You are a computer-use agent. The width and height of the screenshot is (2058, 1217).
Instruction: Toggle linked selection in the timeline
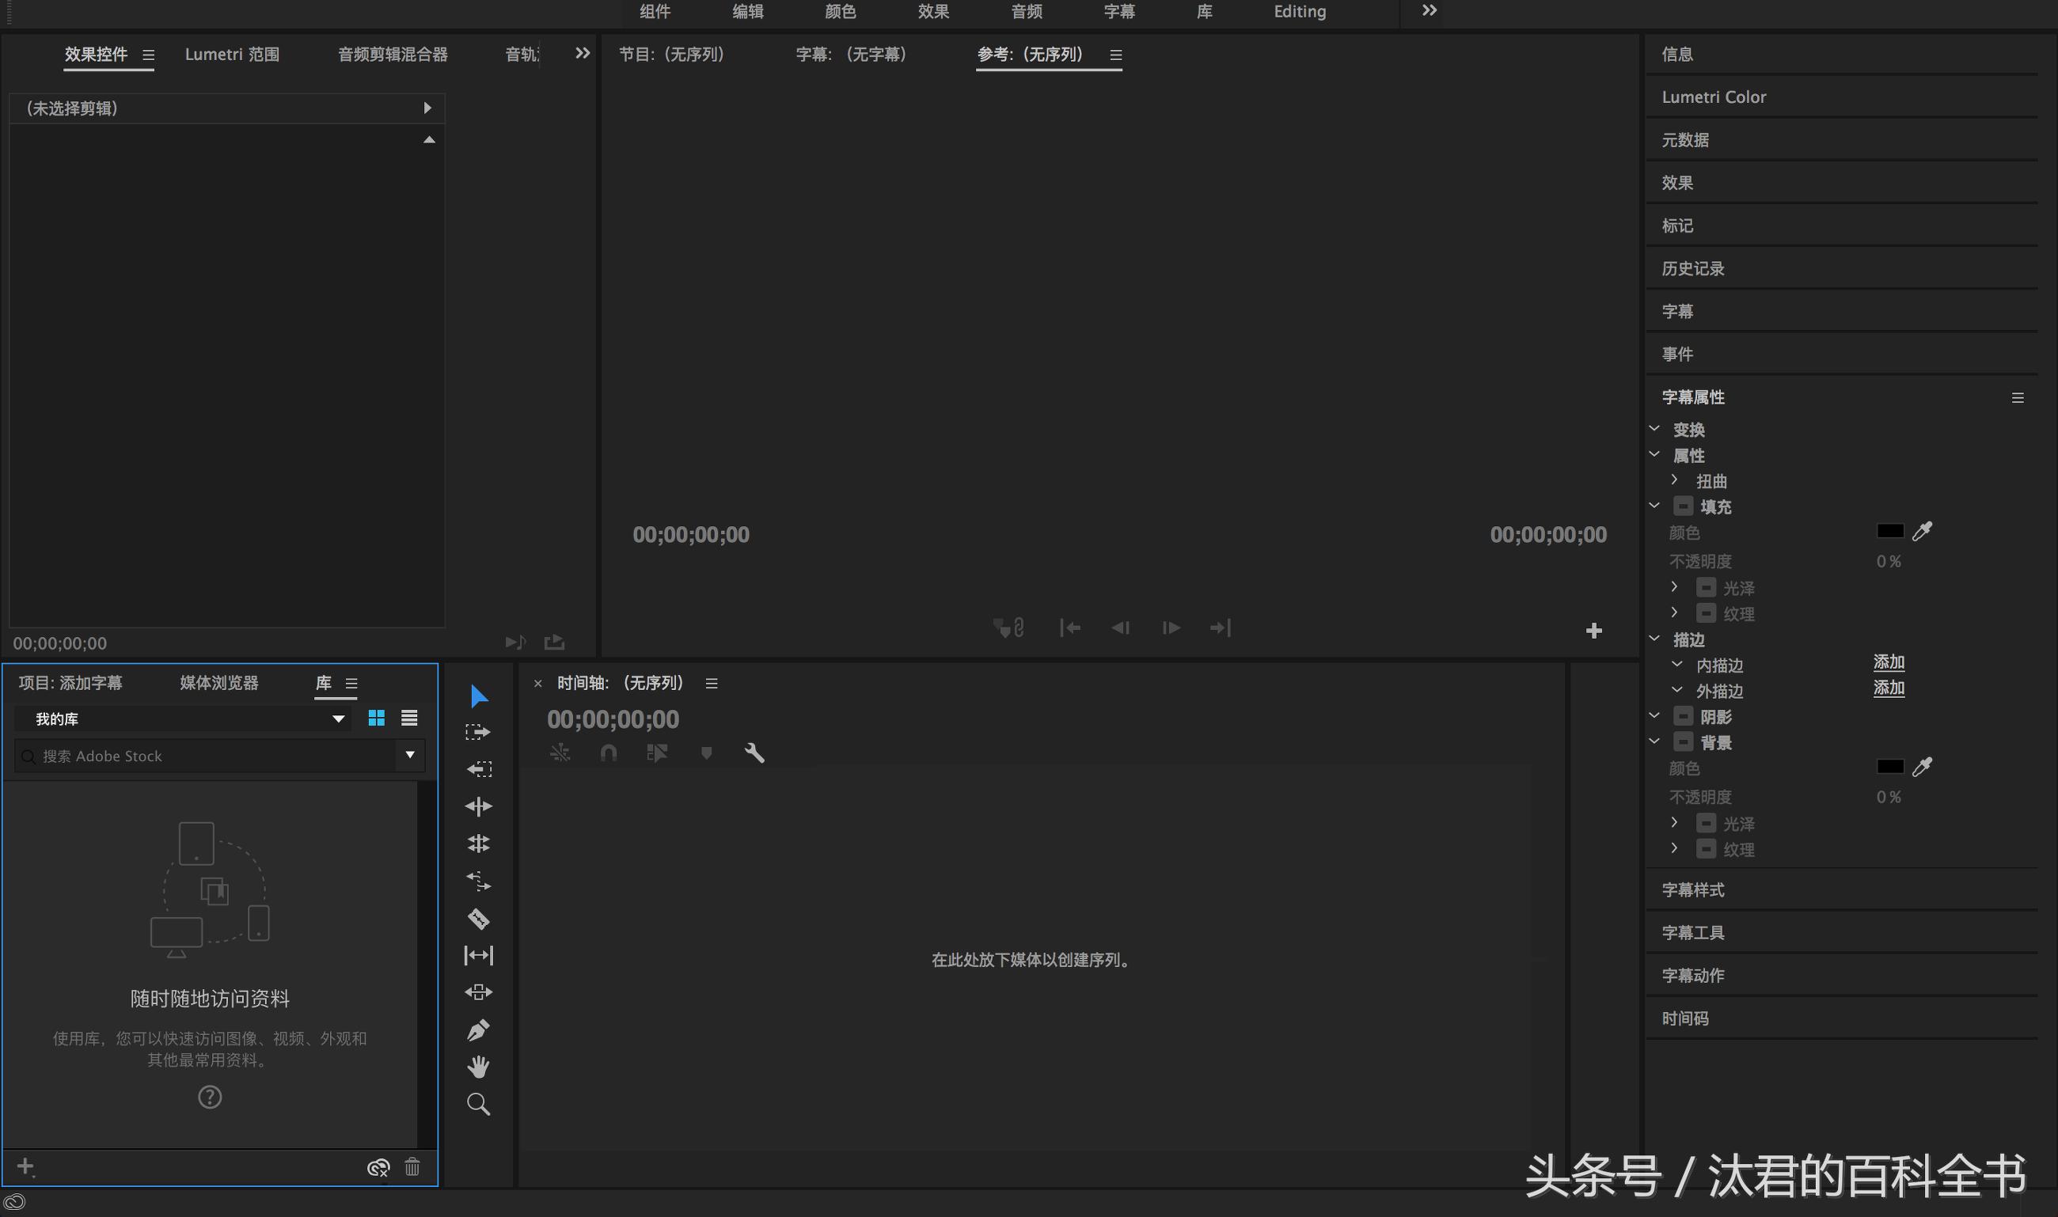point(560,752)
